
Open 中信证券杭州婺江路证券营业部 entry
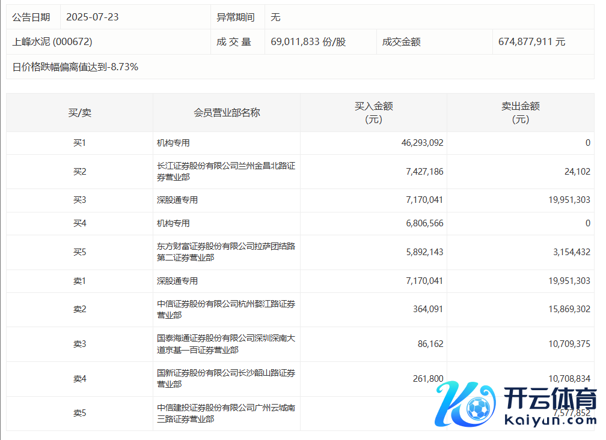(225, 310)
